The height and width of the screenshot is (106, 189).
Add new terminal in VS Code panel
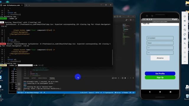point(118,78)
